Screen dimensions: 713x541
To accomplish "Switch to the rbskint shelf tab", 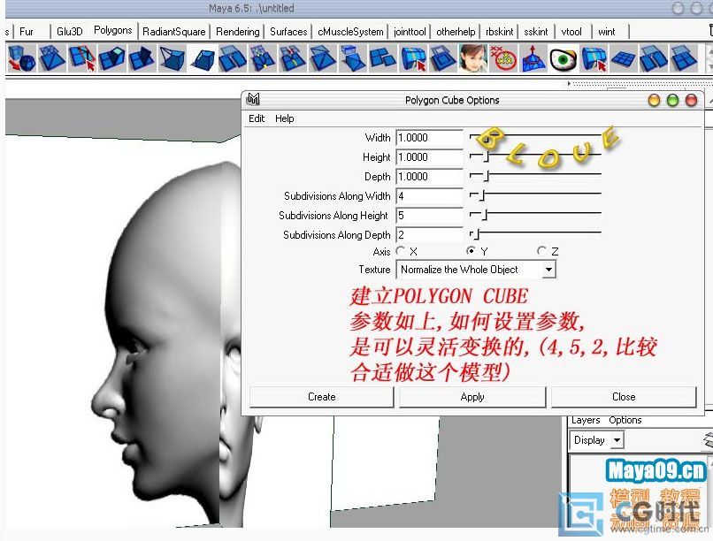I will [499, 32].
